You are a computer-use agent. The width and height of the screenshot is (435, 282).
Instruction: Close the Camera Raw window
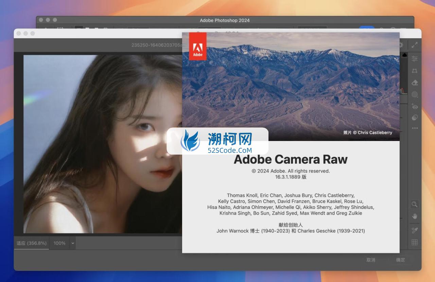point(18,33)
